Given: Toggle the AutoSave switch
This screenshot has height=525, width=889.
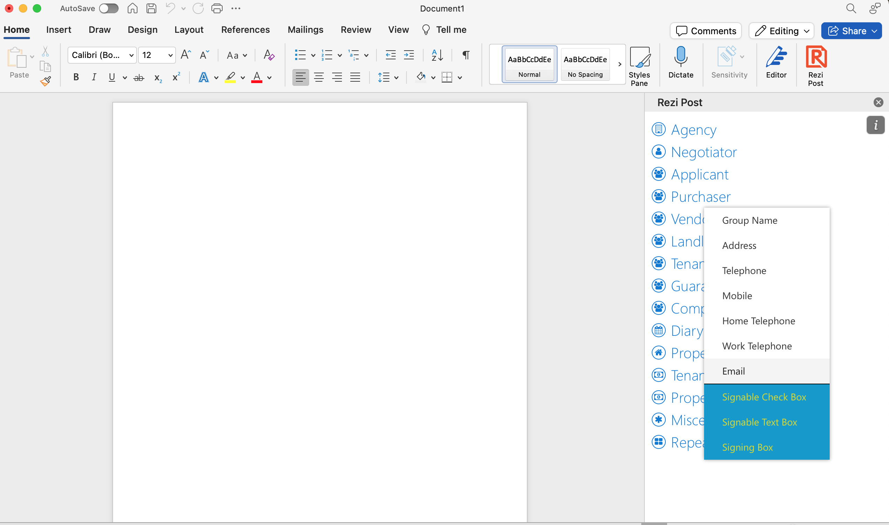Looking at the screenshot, I should (x=109, y=8).
